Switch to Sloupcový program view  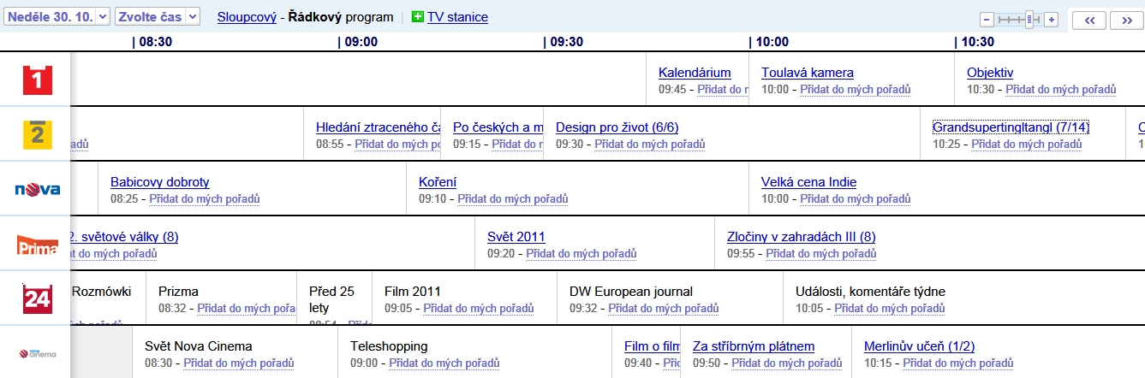point(247,16)
